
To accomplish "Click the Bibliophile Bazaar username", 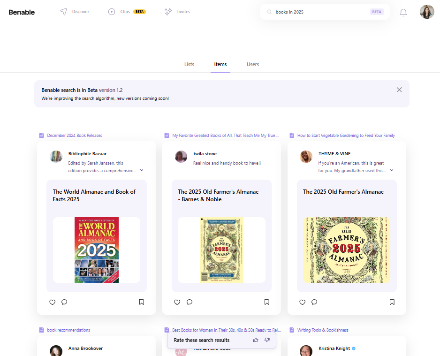I will [x=87, y=154].
